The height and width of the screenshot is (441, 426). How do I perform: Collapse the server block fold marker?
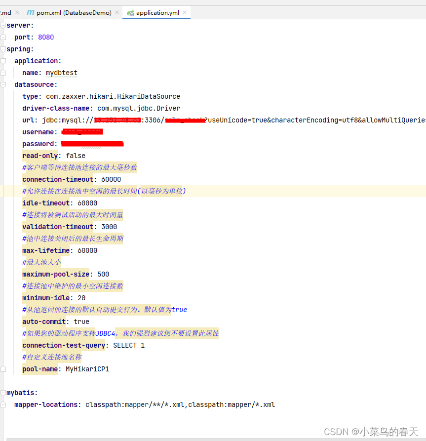pos(3,25)
